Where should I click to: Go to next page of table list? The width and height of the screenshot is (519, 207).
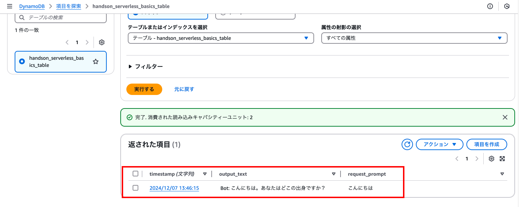(87, 42)
